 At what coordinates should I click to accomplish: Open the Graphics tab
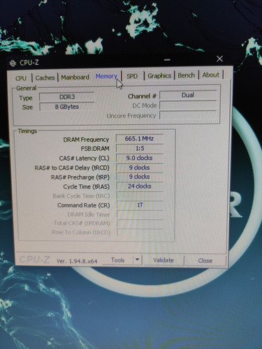click(159, 76)
